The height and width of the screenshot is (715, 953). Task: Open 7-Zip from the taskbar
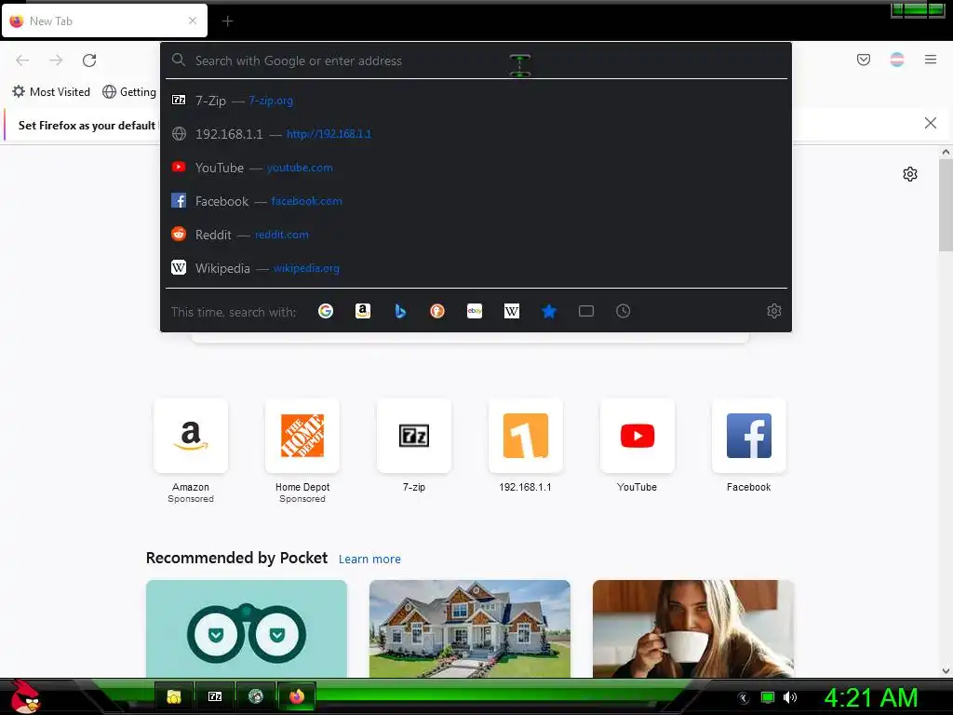(215, 696)
